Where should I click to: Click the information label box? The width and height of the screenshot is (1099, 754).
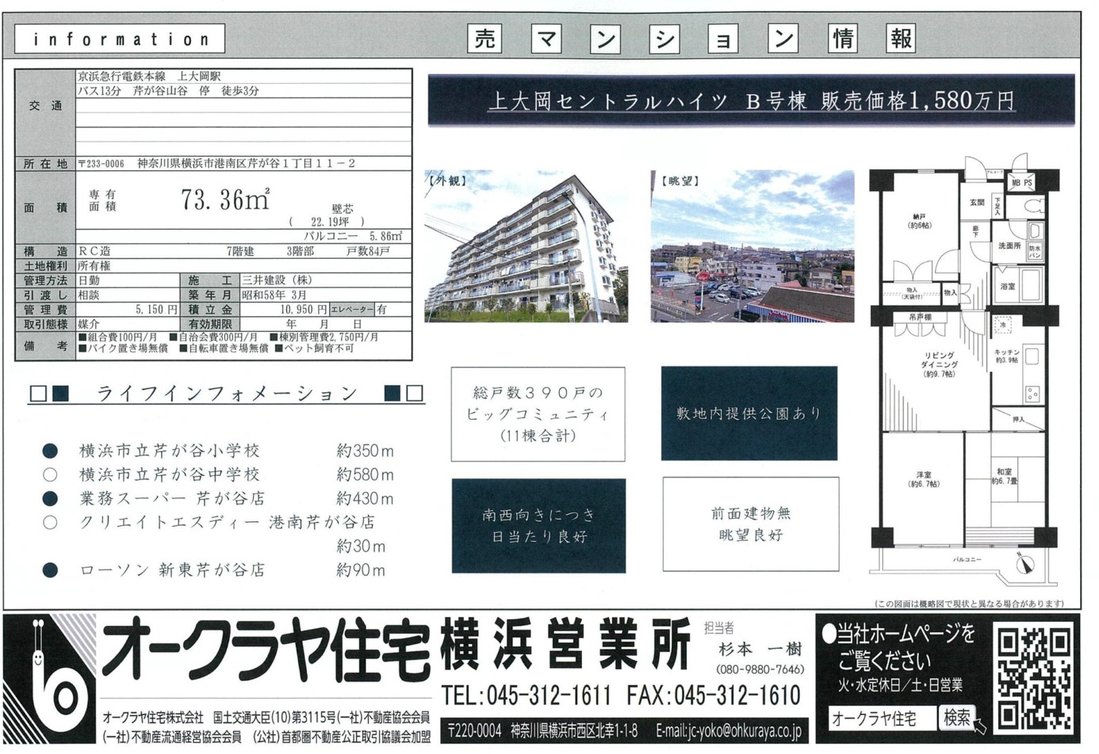[120, 39]
